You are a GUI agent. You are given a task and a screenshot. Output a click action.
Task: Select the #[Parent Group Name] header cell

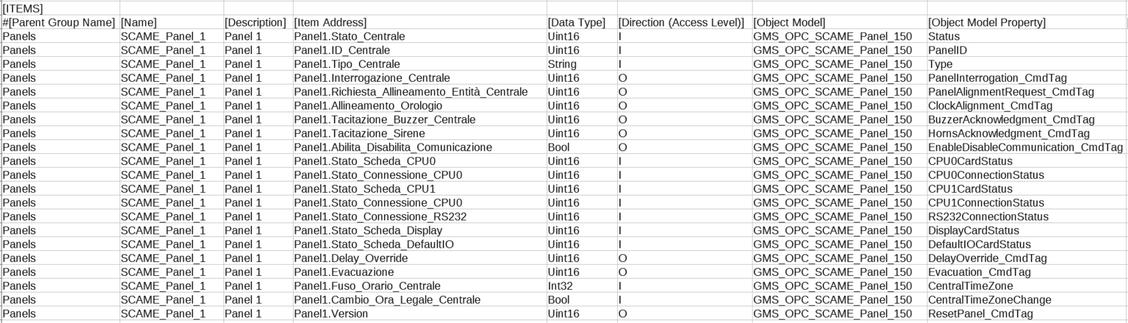pos(59,22)
